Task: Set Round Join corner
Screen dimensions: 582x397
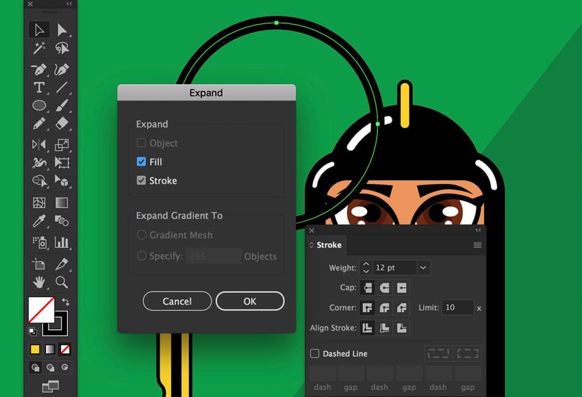Action: [x=385, y=307]
